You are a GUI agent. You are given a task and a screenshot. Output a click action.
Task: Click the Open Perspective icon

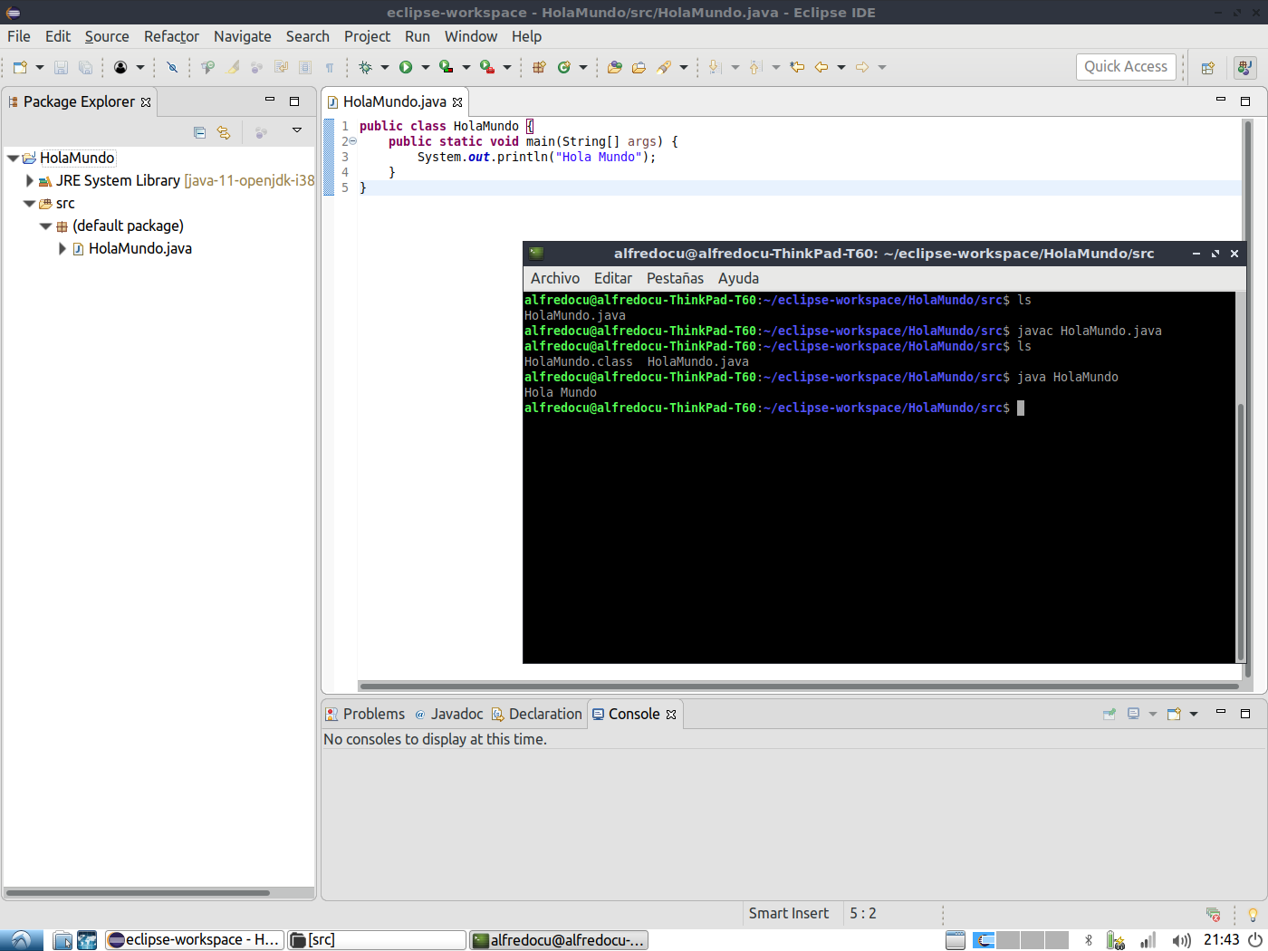coord(1207,68)
